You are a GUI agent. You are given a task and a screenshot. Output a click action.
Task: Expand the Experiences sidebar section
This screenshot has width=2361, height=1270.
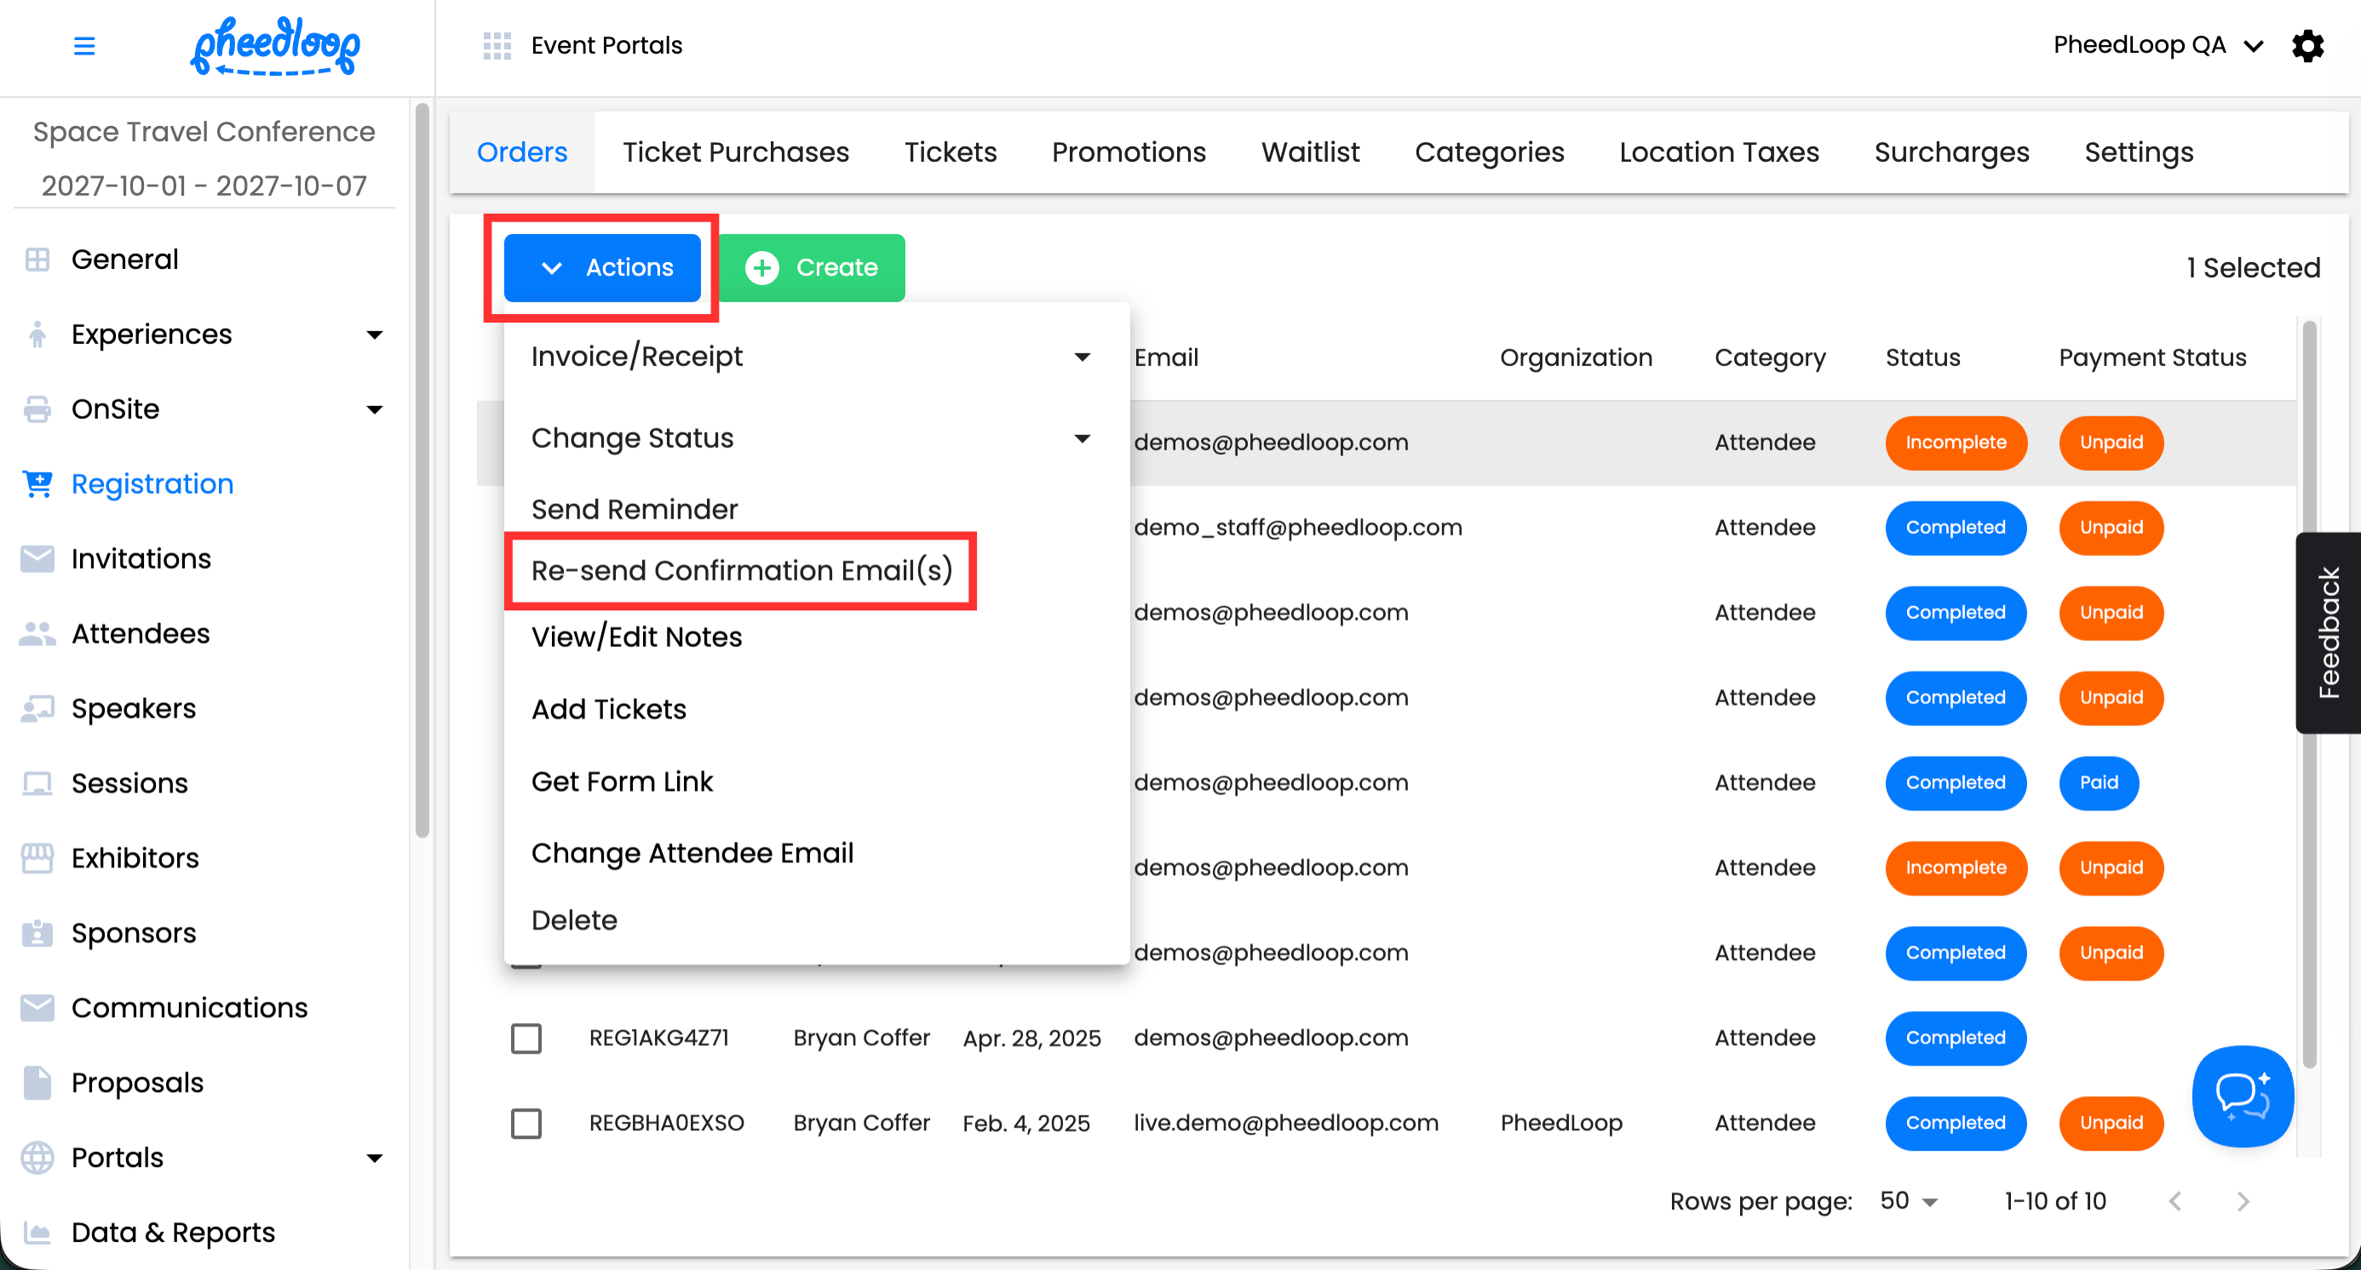pos(374,335)
